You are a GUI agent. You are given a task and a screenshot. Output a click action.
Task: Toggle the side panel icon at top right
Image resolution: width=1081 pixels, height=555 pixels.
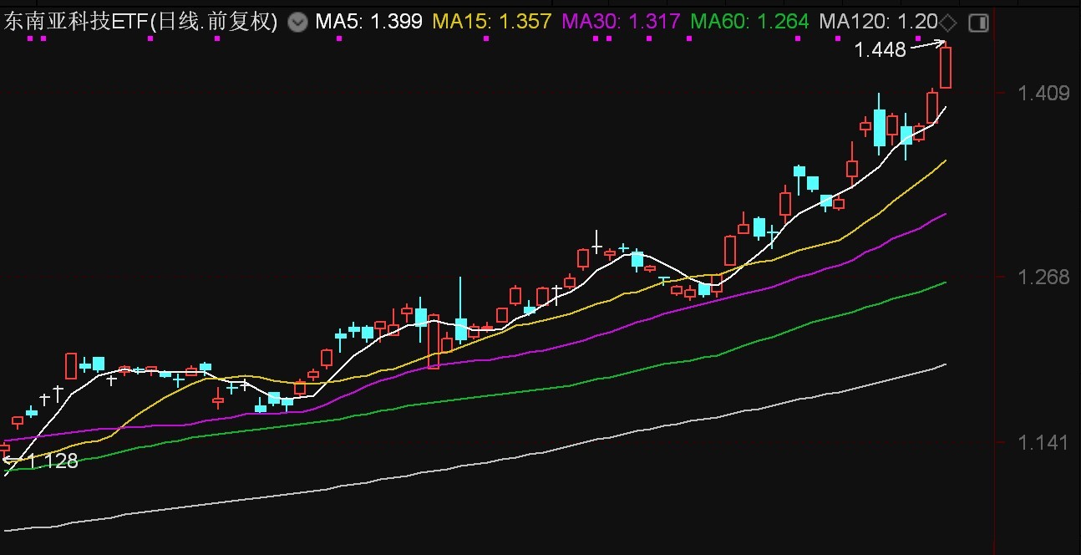coord(978,23)
